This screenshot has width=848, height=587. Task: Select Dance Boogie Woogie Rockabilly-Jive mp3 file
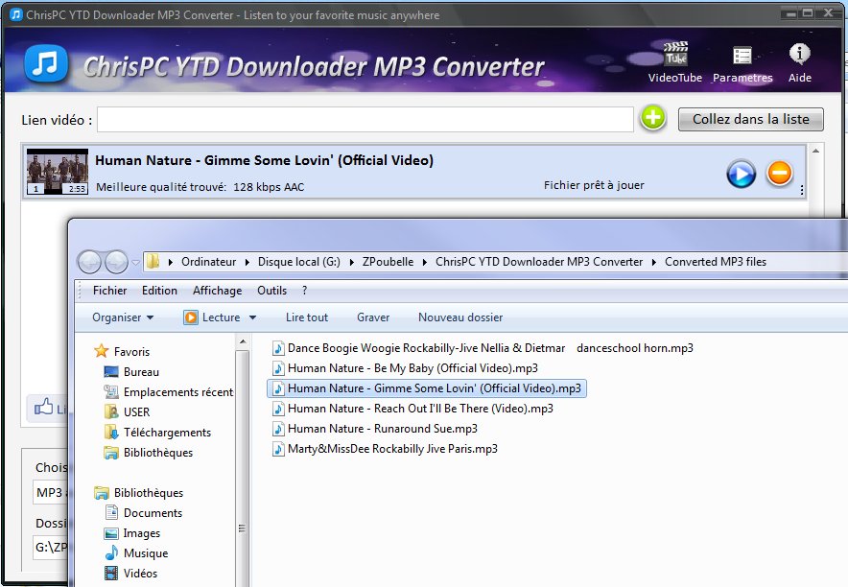pyautogui.click(x=483, y=348)
